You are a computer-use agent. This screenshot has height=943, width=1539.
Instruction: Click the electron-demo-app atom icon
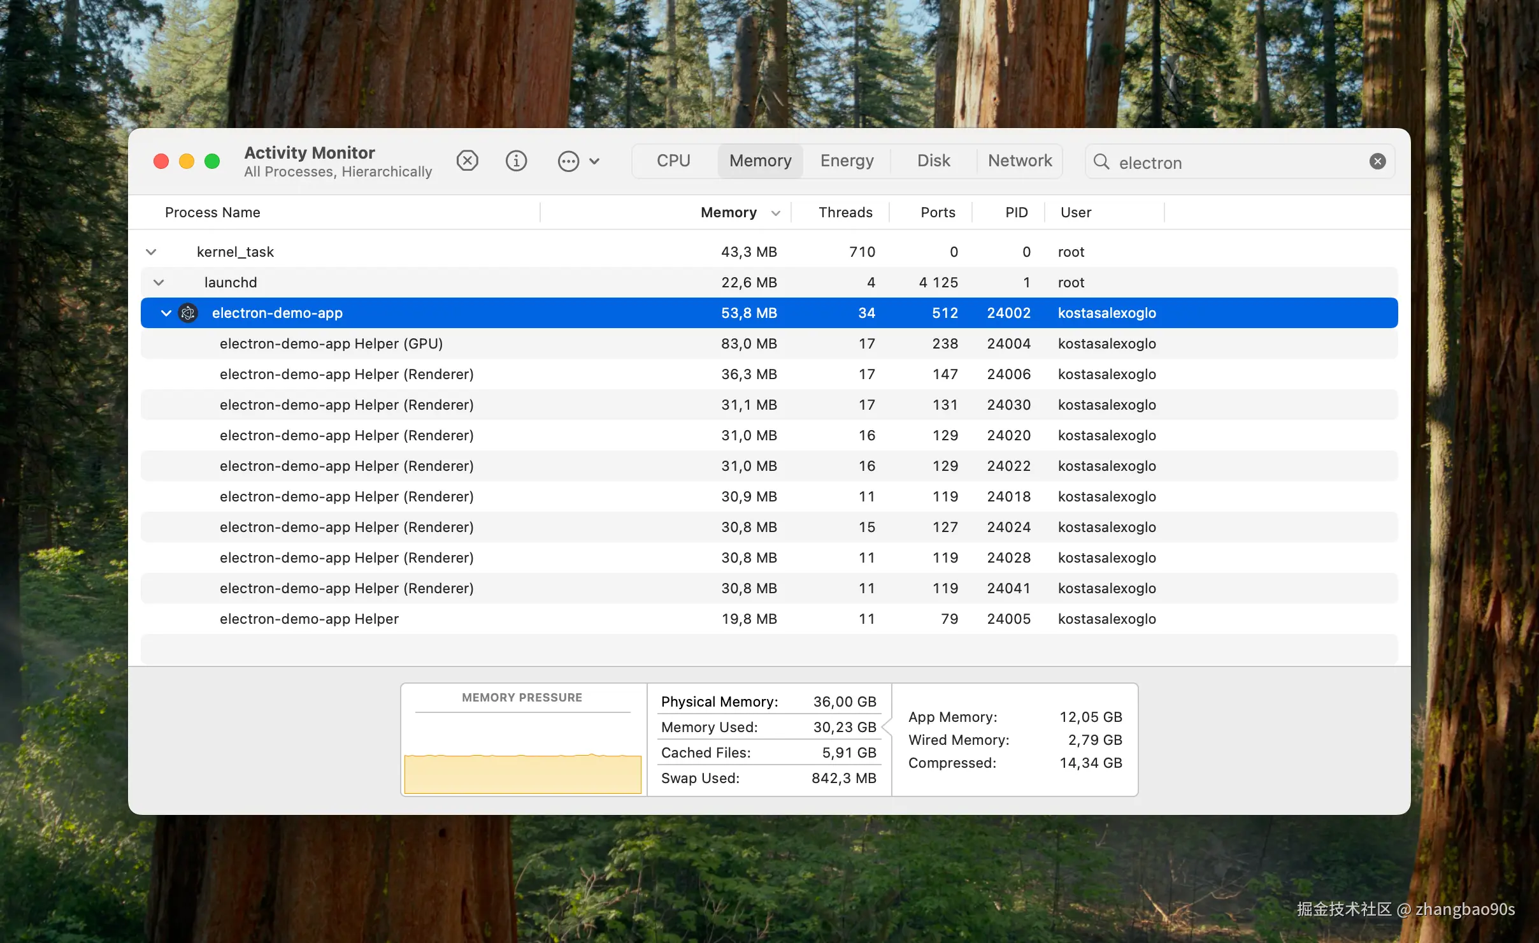(x=188, y=313)
